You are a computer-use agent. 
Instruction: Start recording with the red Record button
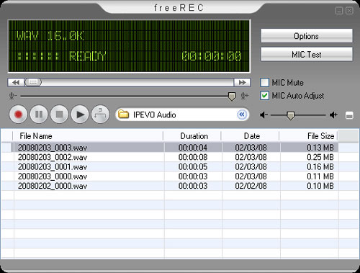(x=18, y=115)
